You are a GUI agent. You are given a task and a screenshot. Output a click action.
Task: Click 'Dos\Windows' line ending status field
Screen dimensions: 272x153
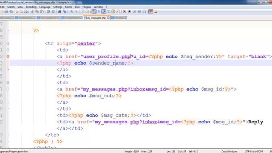tap(229, 151)
